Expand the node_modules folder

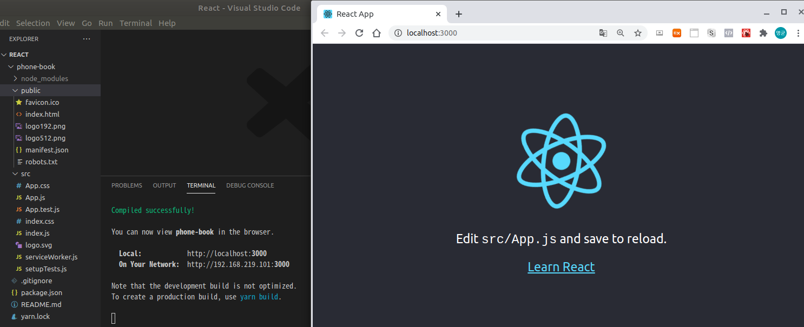15,78
